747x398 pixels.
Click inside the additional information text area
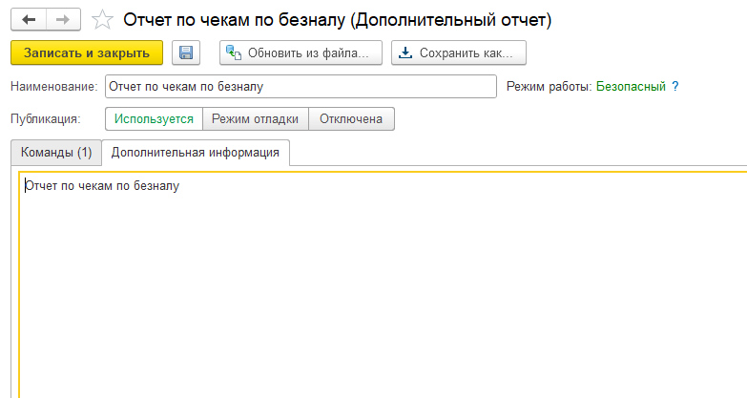[382, 286]
